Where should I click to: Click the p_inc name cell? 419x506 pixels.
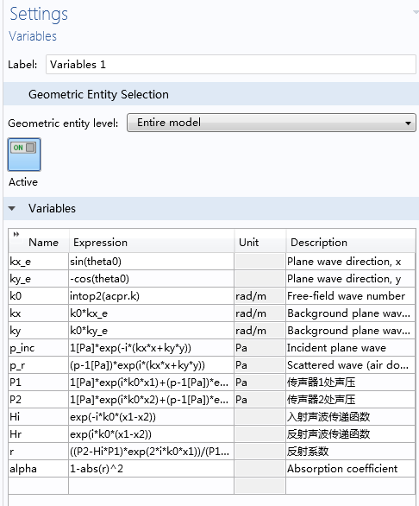pyautogui.click(x=39, y=348)
